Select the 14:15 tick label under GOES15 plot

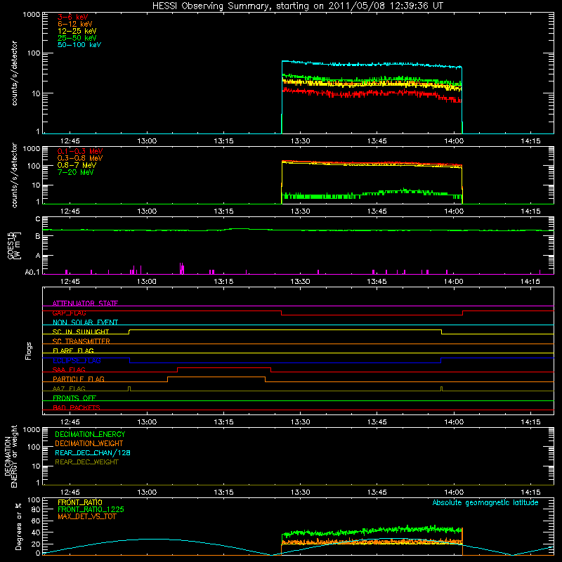click(x=530, y=282)
